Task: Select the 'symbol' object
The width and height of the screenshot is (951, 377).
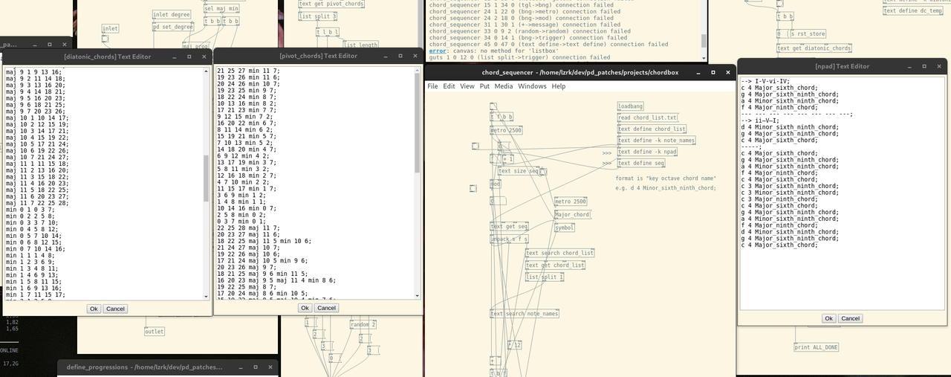Action: (565, 228)
